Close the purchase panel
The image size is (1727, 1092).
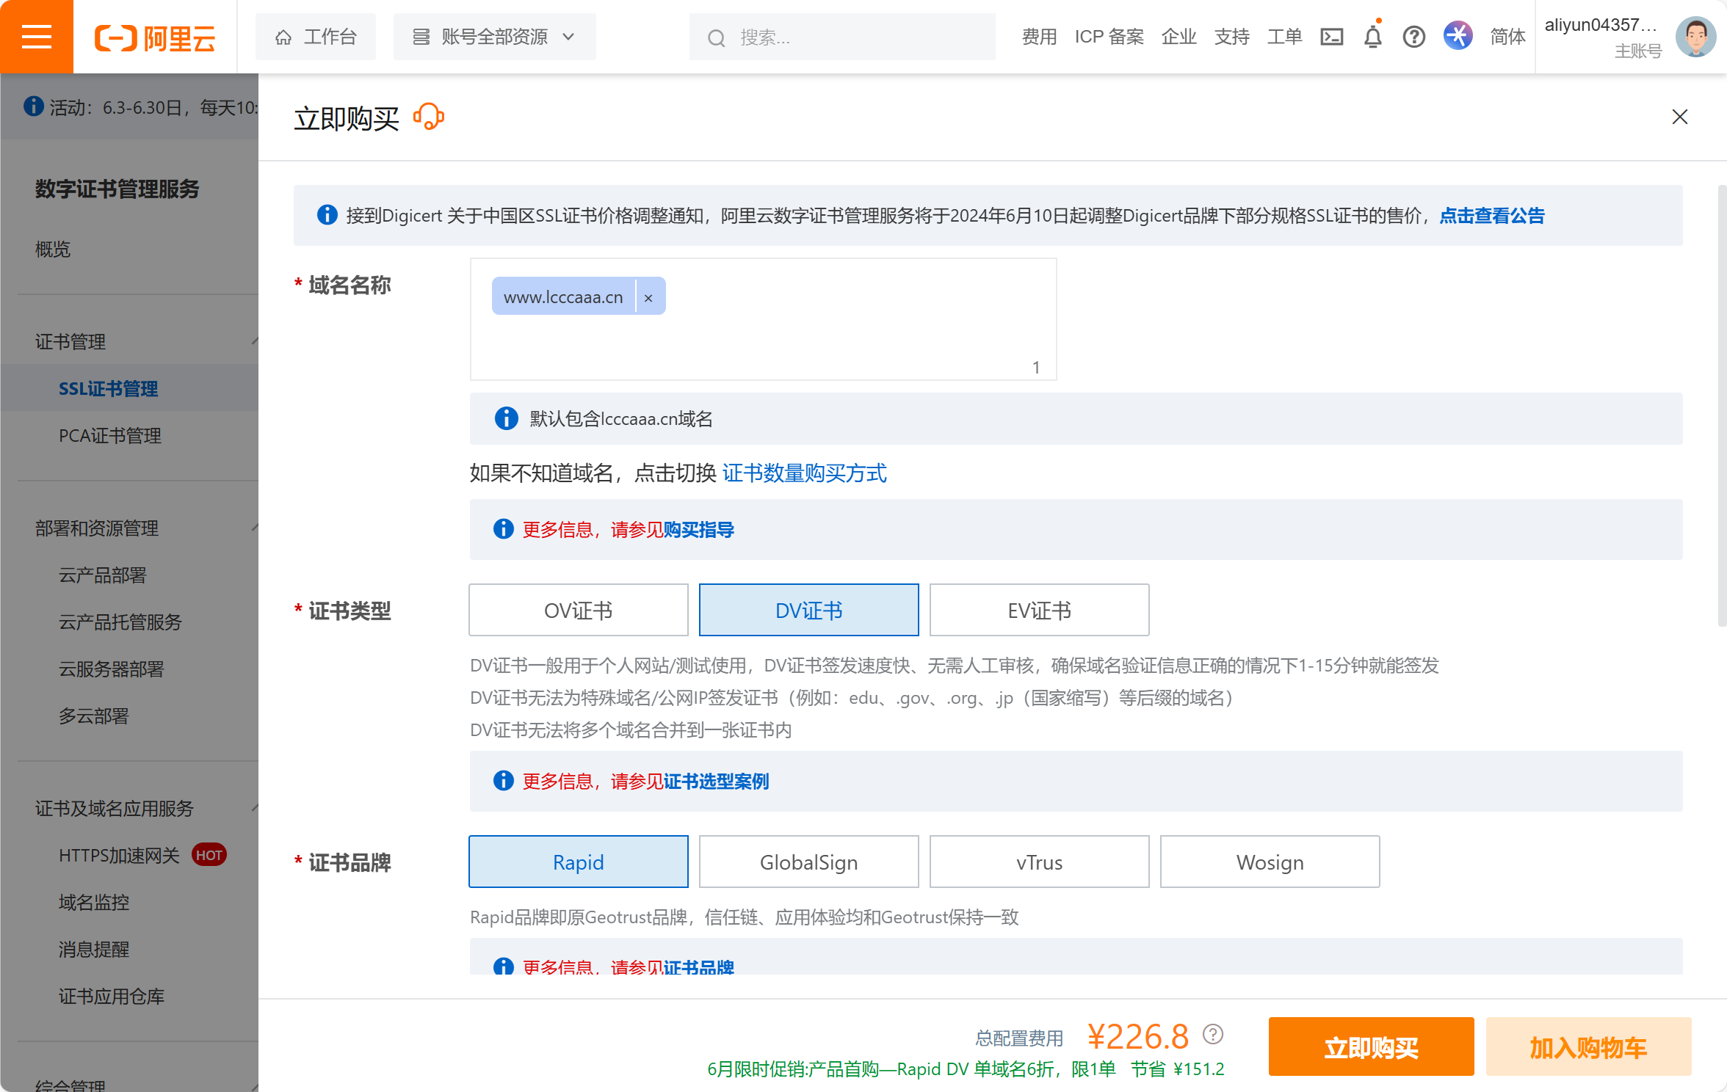[1679, 117]
